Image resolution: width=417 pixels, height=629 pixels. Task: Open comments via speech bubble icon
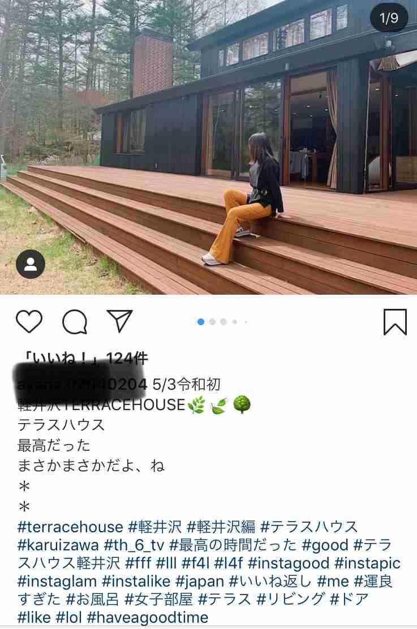pos(75,322)
